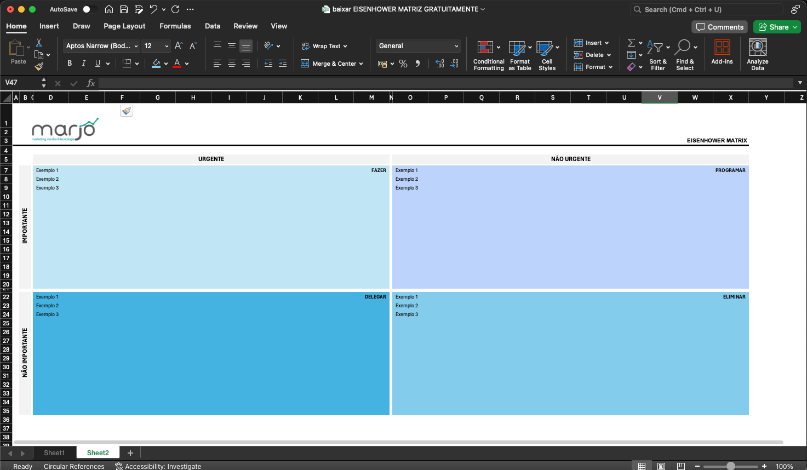Toggle Italic formatting

point(84,64)
